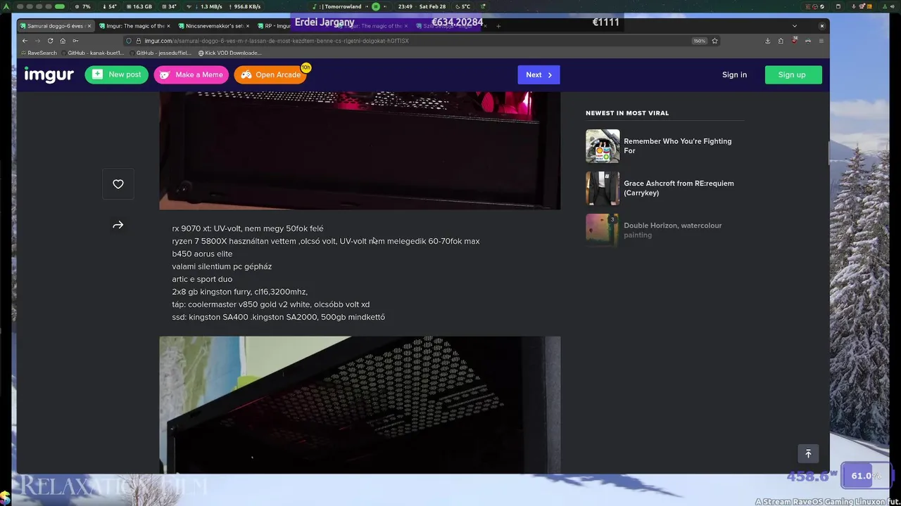Jump to page top with the up-arrow button
Screen dimensions: 901x506
point(808,454)
